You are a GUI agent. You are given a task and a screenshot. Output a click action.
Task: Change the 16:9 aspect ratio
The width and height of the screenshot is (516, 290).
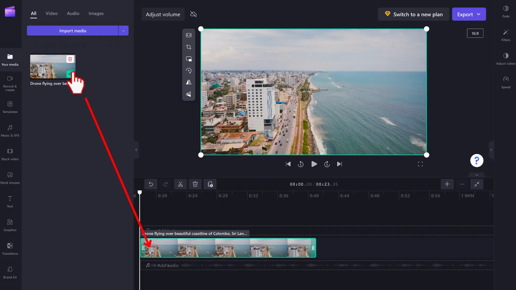tap(475, 33)
